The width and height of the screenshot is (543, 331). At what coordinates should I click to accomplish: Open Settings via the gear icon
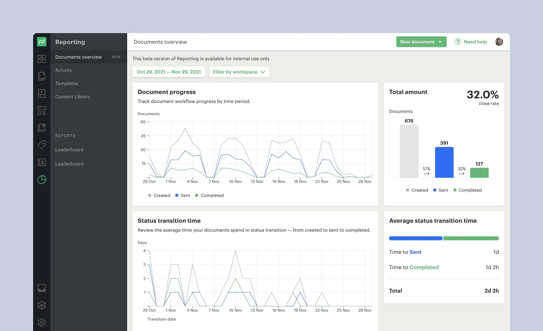pos(42,322)
